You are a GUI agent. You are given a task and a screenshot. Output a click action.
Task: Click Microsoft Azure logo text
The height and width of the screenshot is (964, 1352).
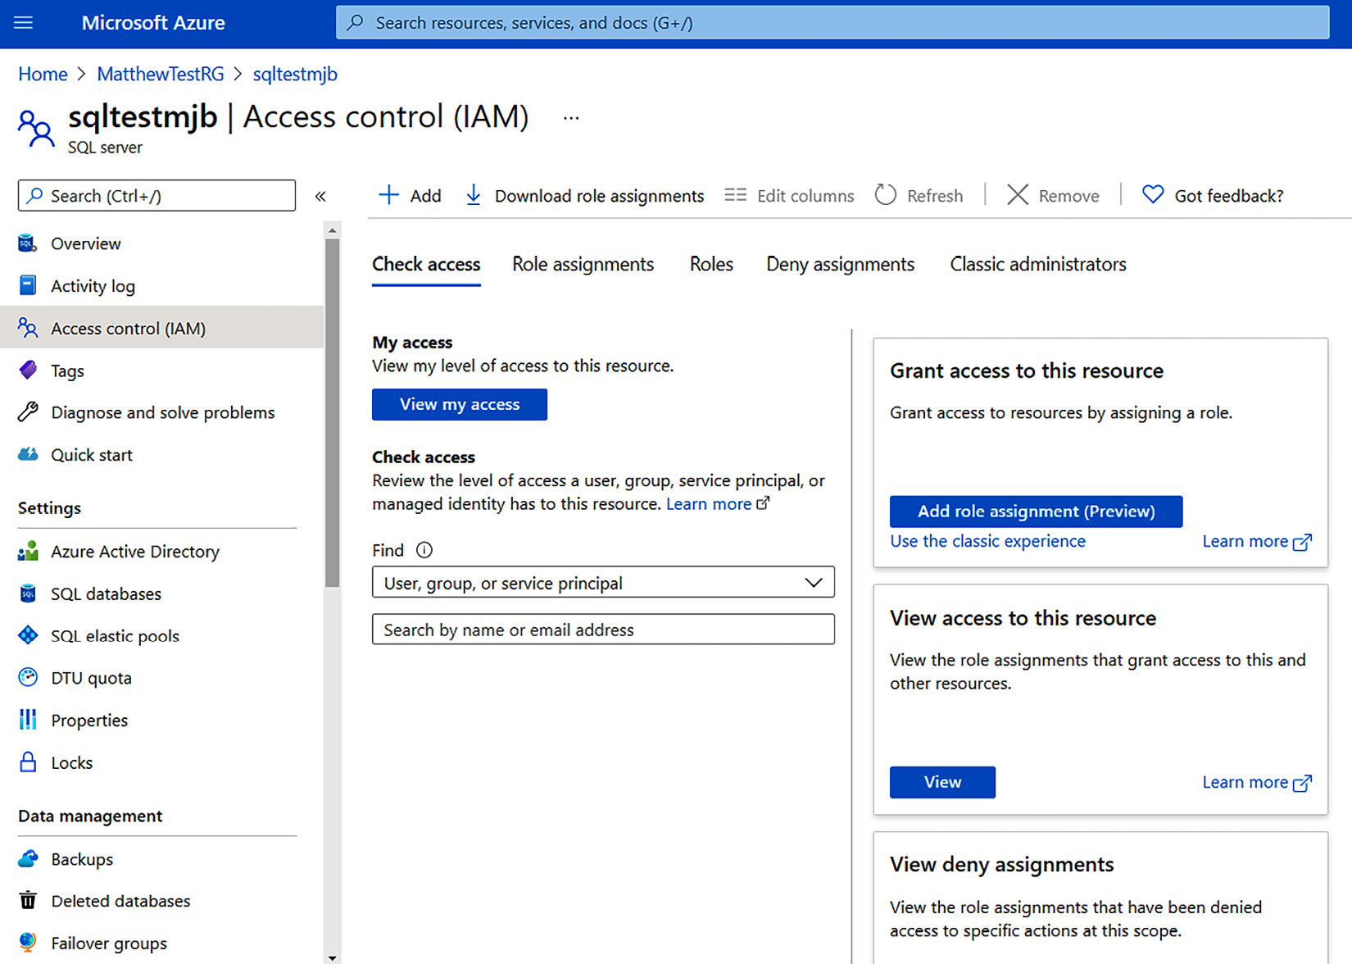coord(153,22)
